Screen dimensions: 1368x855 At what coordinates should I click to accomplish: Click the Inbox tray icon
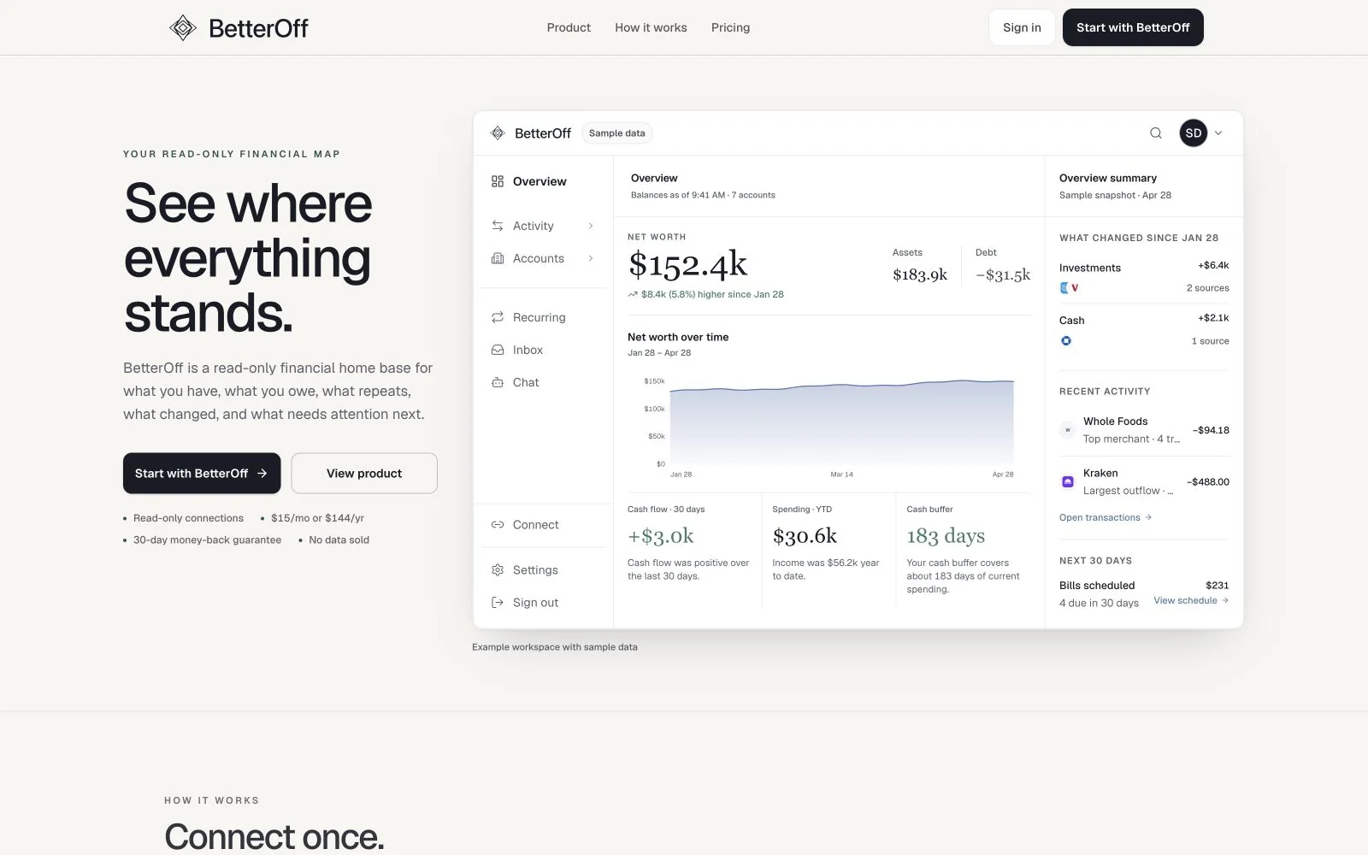pos(498,350)
